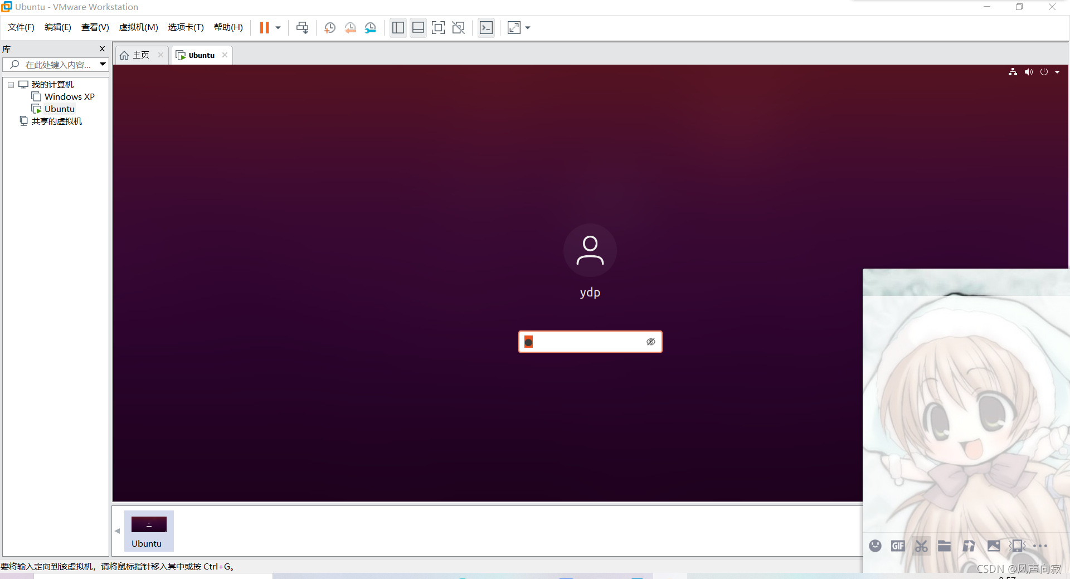1070x579 pixels.
Task: Open the Ubuntu system menu arrow
Action: (x=1057, y=72)
